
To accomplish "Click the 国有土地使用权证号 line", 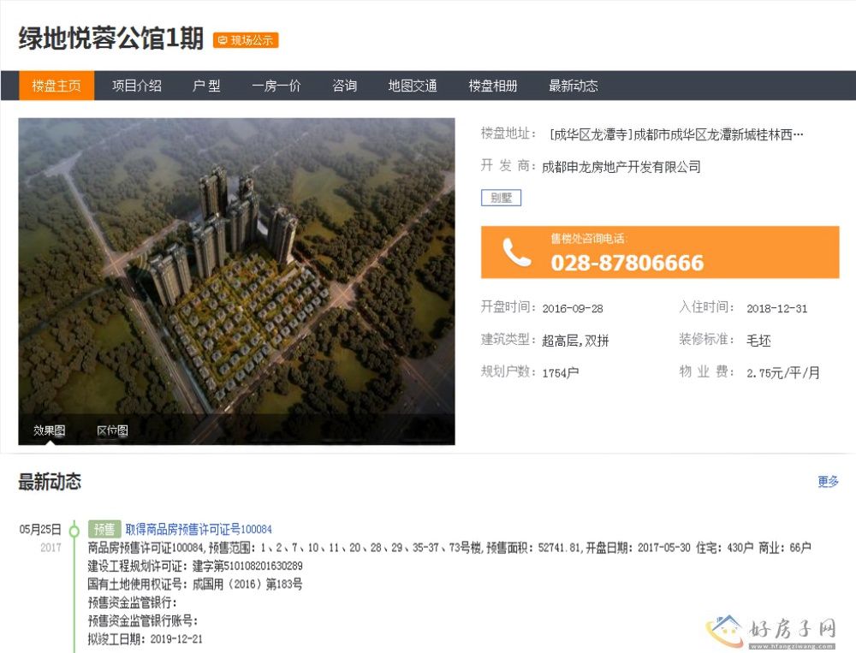I will pyautogui.click(x=195, y=585).
